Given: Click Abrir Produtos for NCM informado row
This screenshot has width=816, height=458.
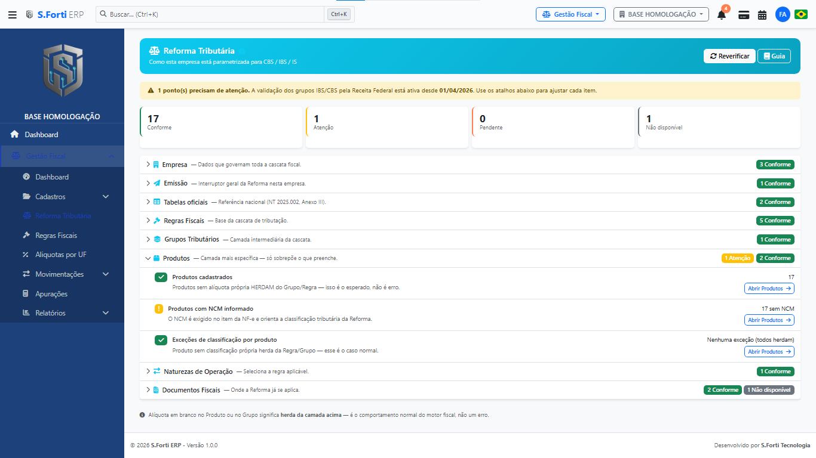Looking at the screenshot, I should coord(769,320).
